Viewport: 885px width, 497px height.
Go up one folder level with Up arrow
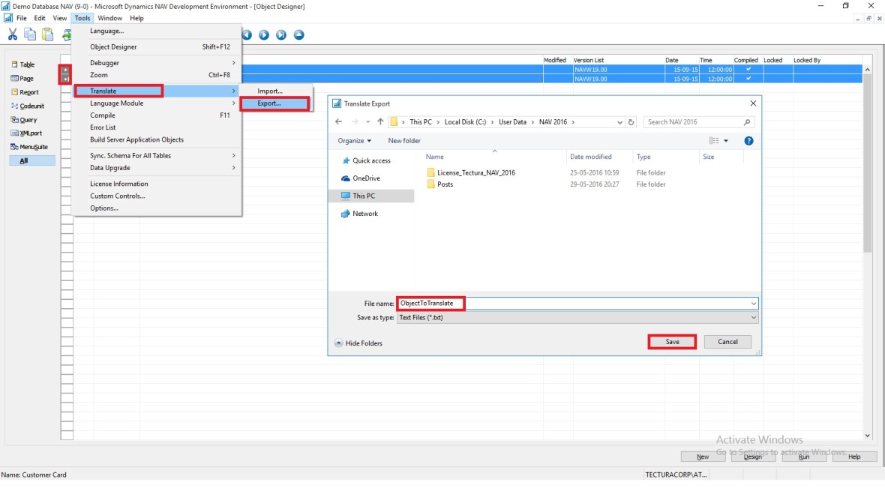point(380,122)
